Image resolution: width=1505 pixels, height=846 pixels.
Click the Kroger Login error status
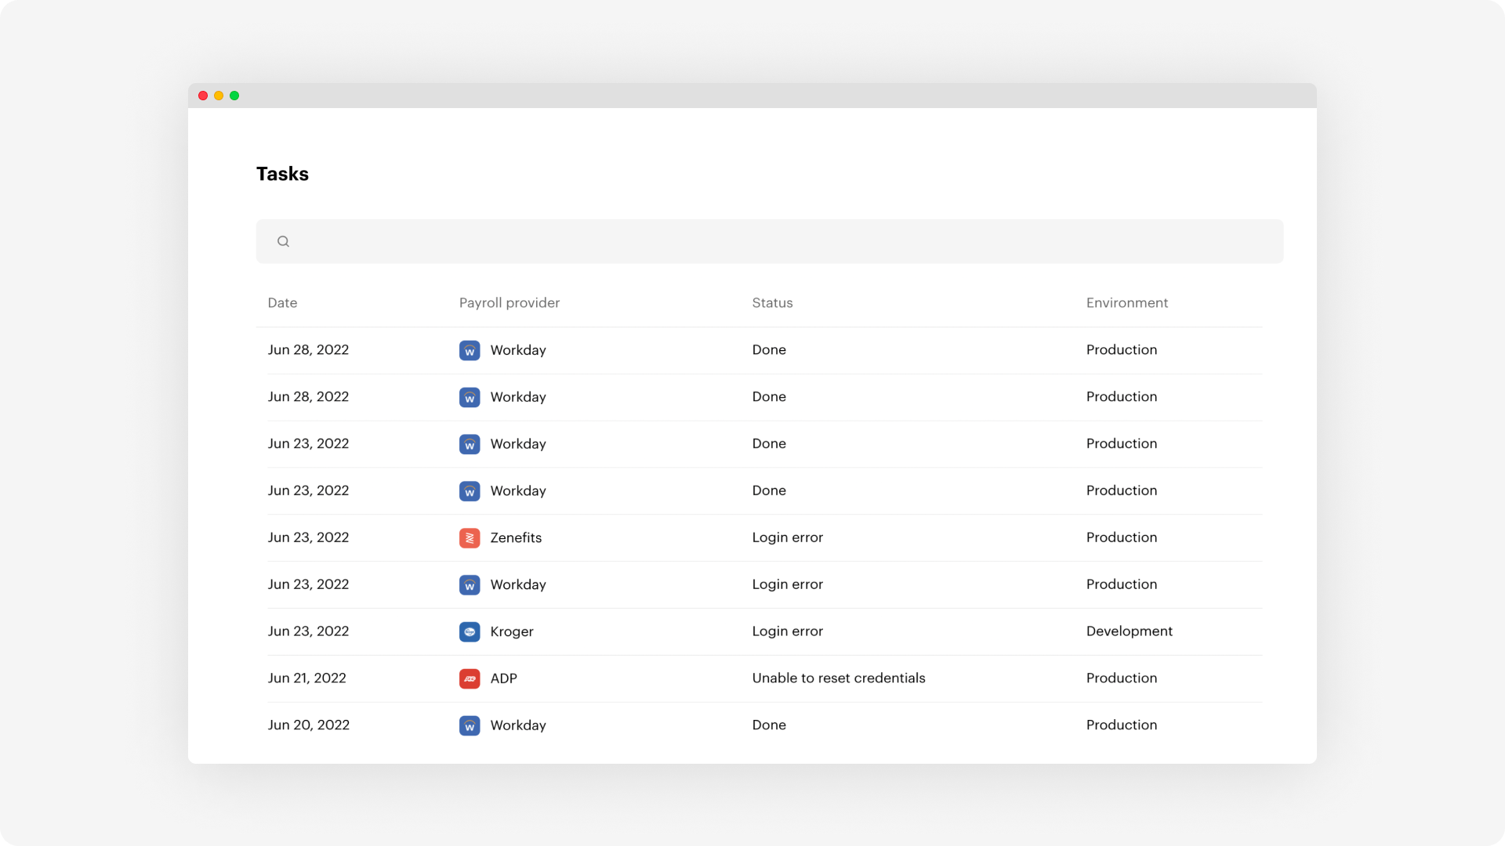click(787, 631)
